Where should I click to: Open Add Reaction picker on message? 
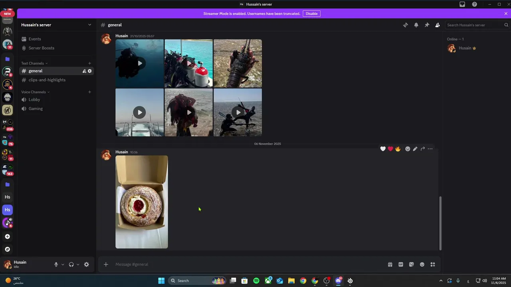coord(408,149)
